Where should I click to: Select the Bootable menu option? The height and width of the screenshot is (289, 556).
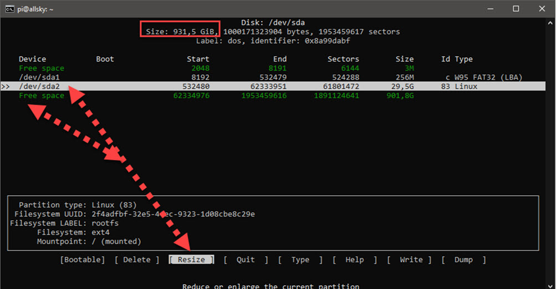[82, 260]
